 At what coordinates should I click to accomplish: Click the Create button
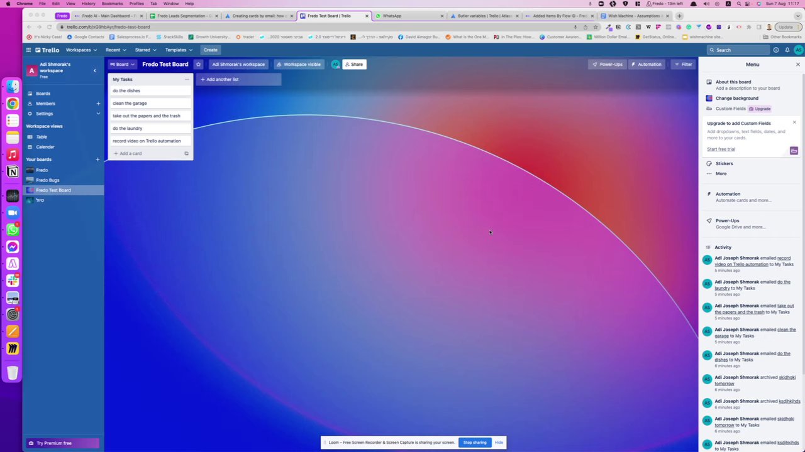pos(210,50)
